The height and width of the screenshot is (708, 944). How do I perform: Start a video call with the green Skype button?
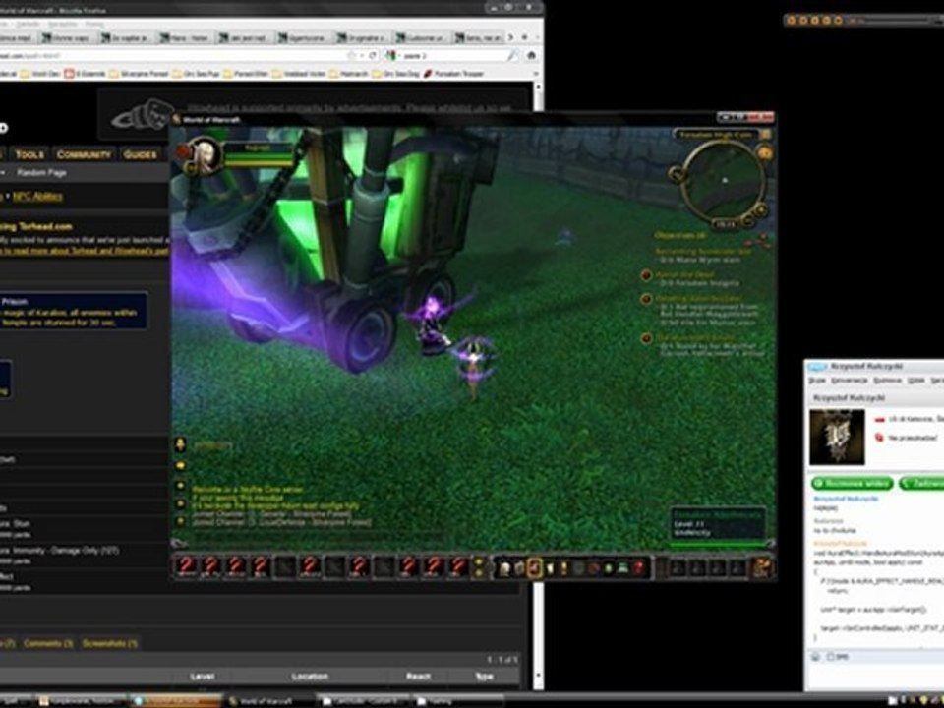[853, 484]
